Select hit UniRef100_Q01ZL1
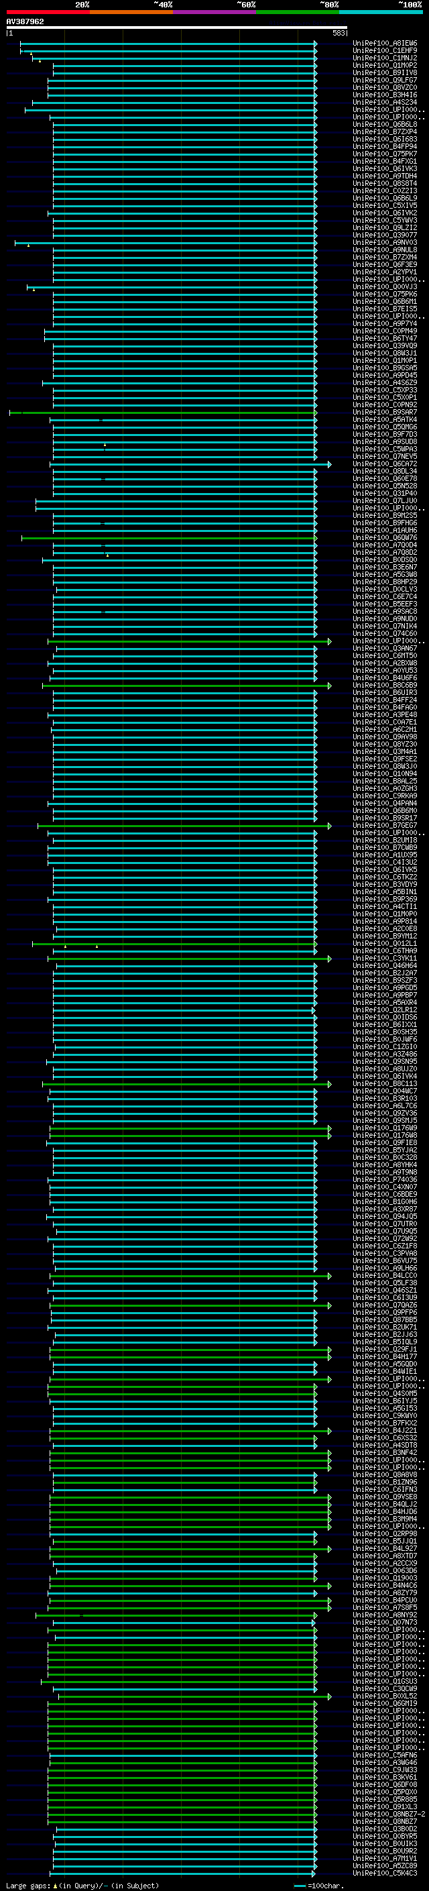 click(385, 944)
